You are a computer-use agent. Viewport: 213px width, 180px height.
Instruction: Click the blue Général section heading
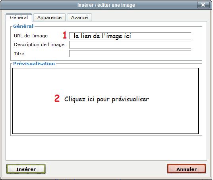tap(23, 26)
